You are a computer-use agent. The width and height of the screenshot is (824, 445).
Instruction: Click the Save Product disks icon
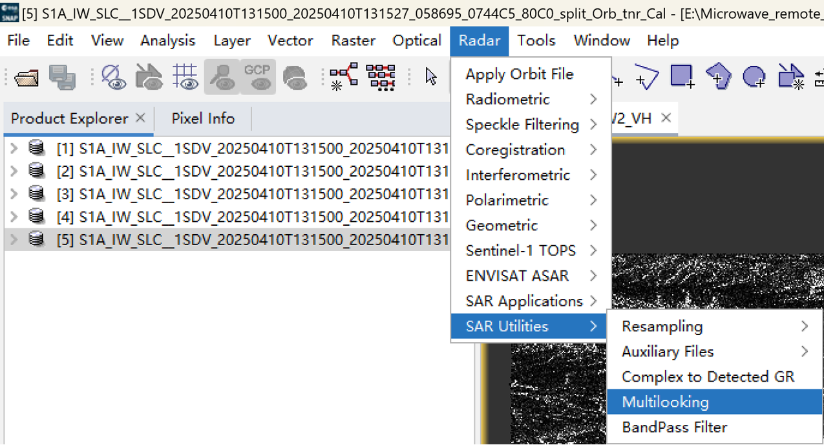(63, 77)
